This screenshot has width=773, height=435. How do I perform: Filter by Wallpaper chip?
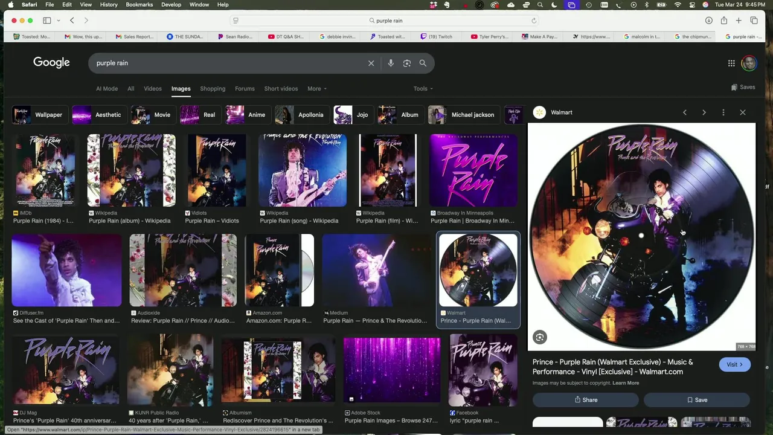coord(39,115)
